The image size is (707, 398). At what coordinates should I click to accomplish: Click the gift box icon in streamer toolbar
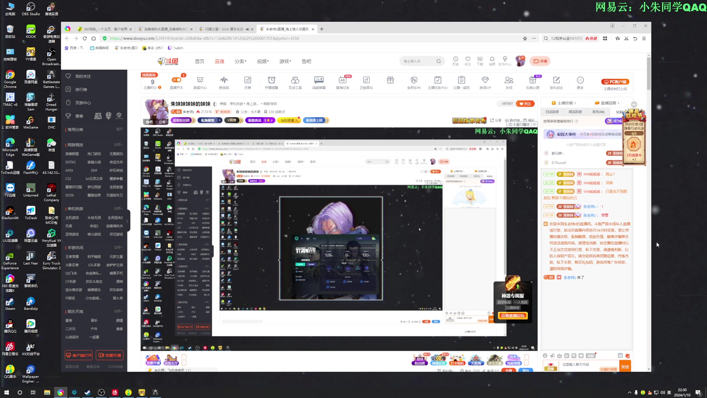(x=390, y=80)
